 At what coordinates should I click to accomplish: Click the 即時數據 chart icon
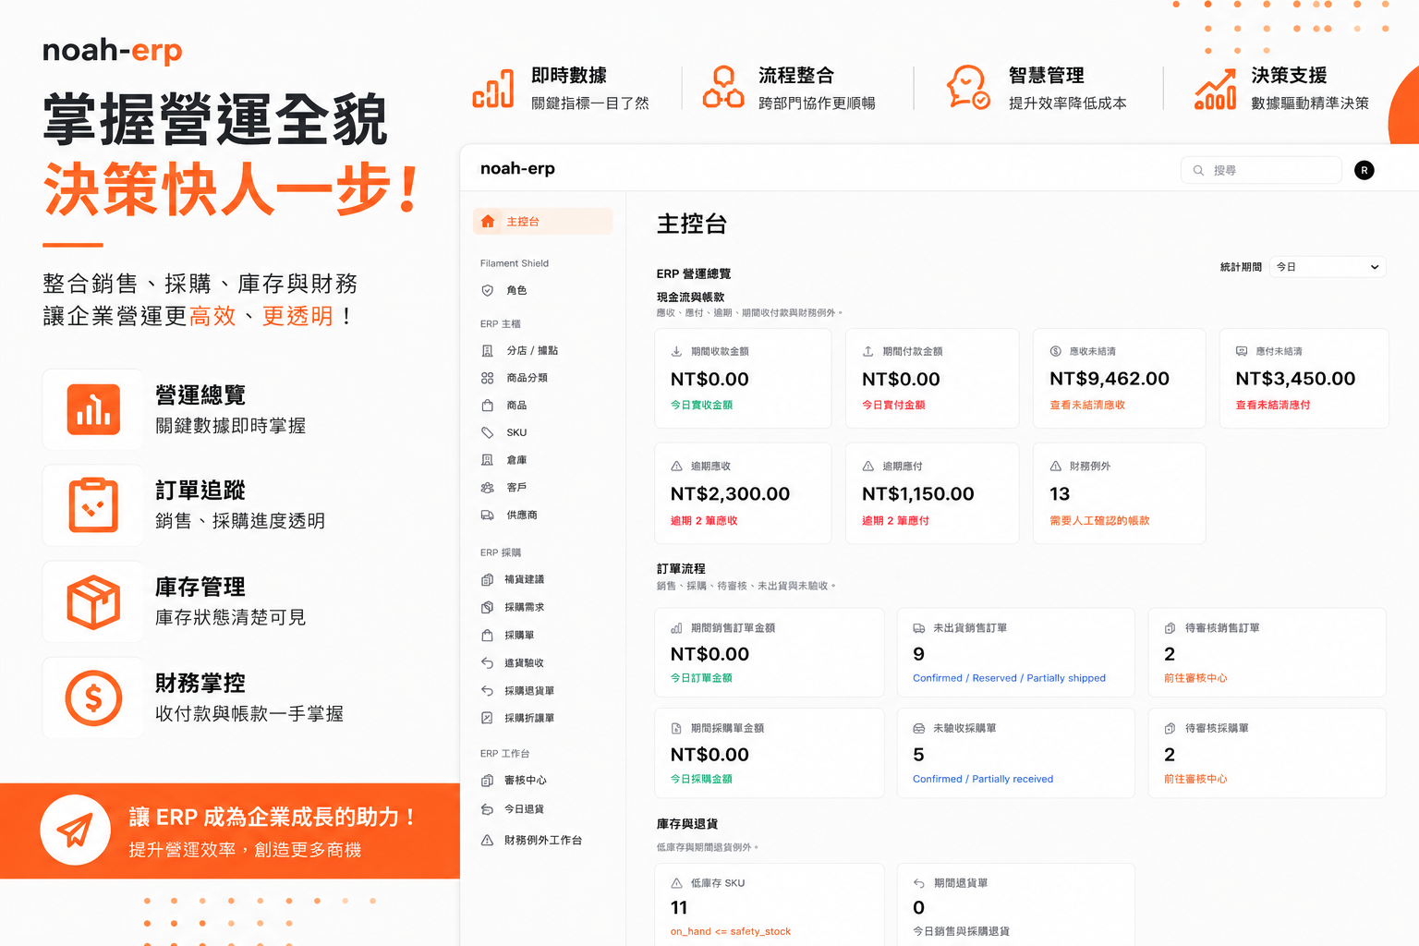pos(492,89)
